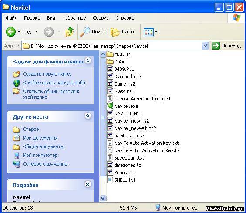Click the Переход go button

tap(226, 46)
